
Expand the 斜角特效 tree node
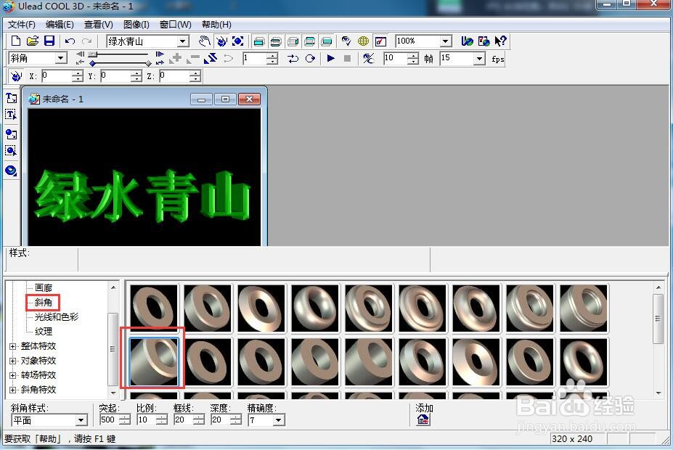pos(12,390)
